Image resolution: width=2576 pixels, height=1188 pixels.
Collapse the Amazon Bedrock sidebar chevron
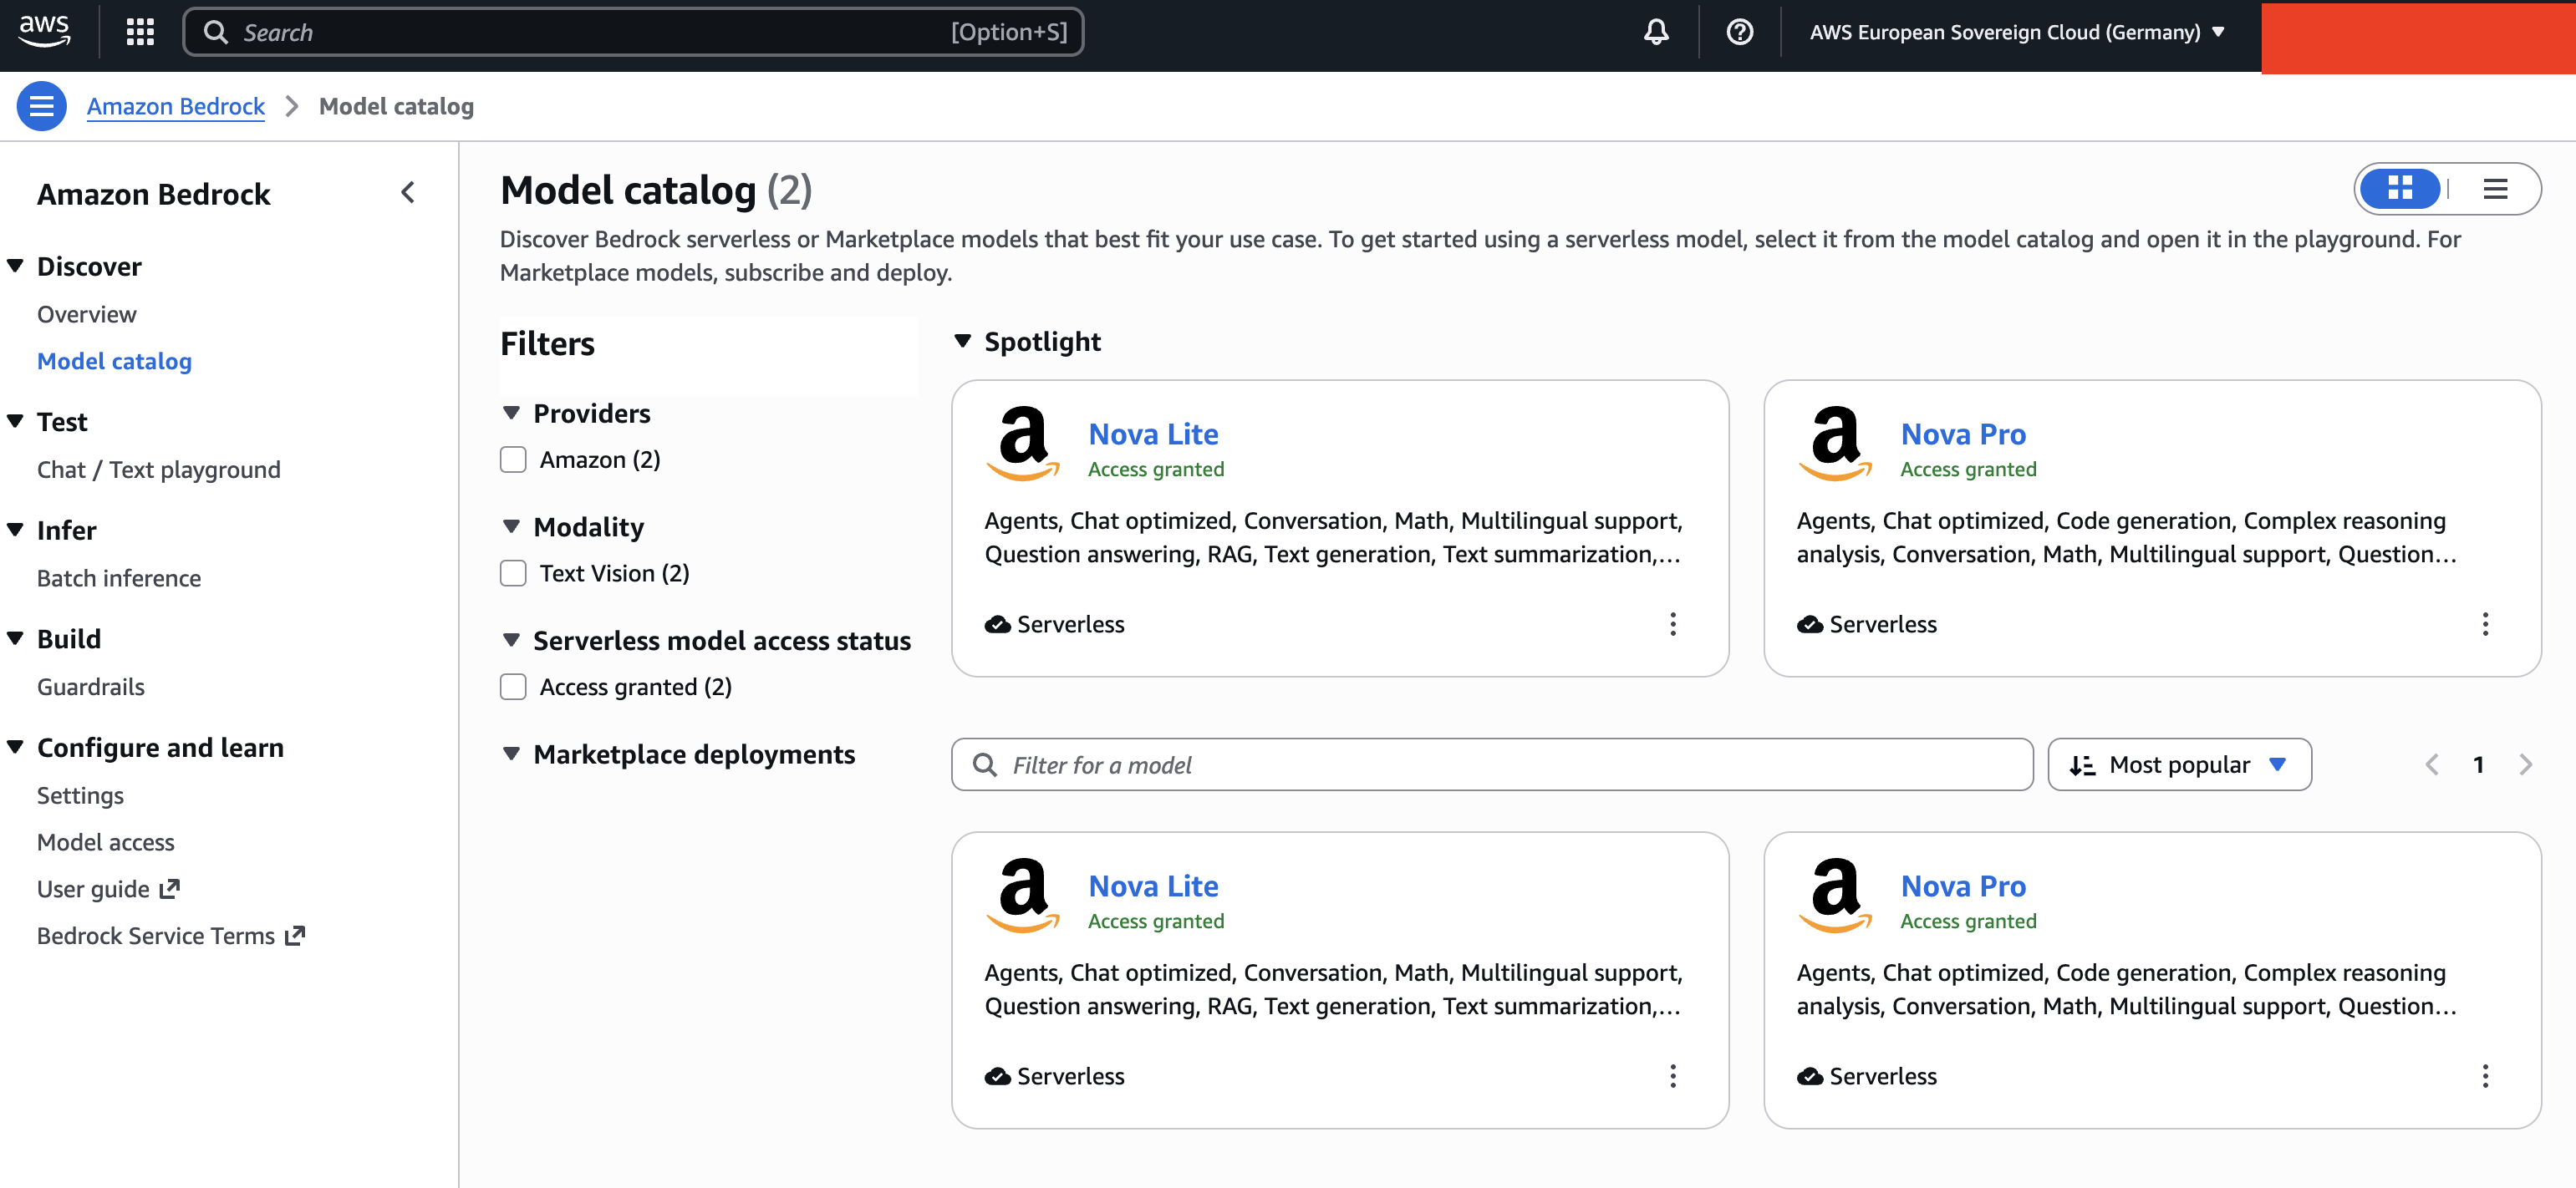click(408, 193)
